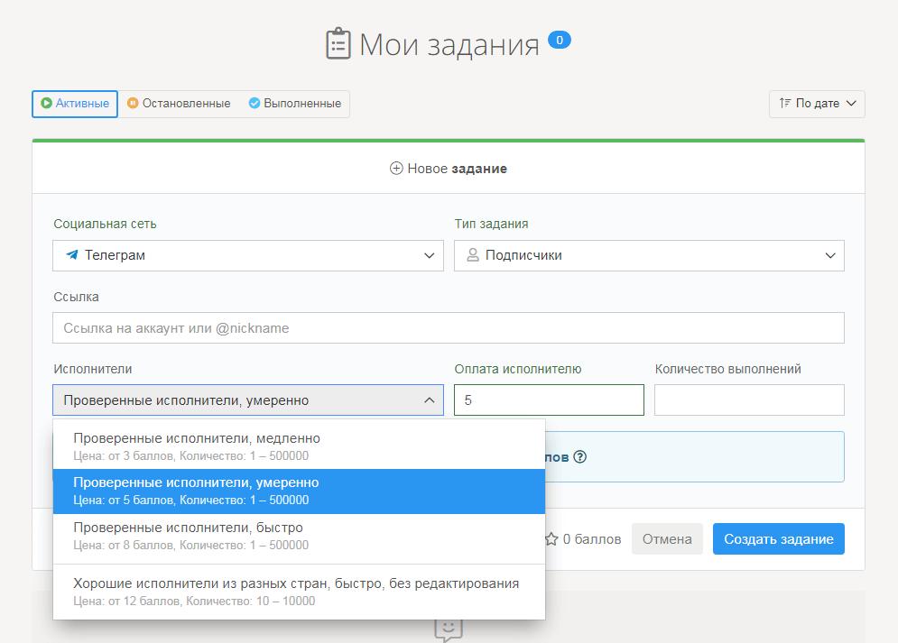This screenshot has width=898, height=643.
Task: Switch to the Активные tab
Action: (x=75, y=104)
